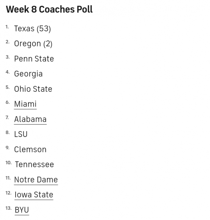
Task: Select the Ohio State entry
Action: (33, 89)
